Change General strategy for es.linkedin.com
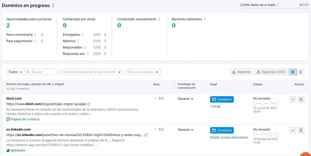Viewport: 311px width, 156px height. click(x=185, y=129)
